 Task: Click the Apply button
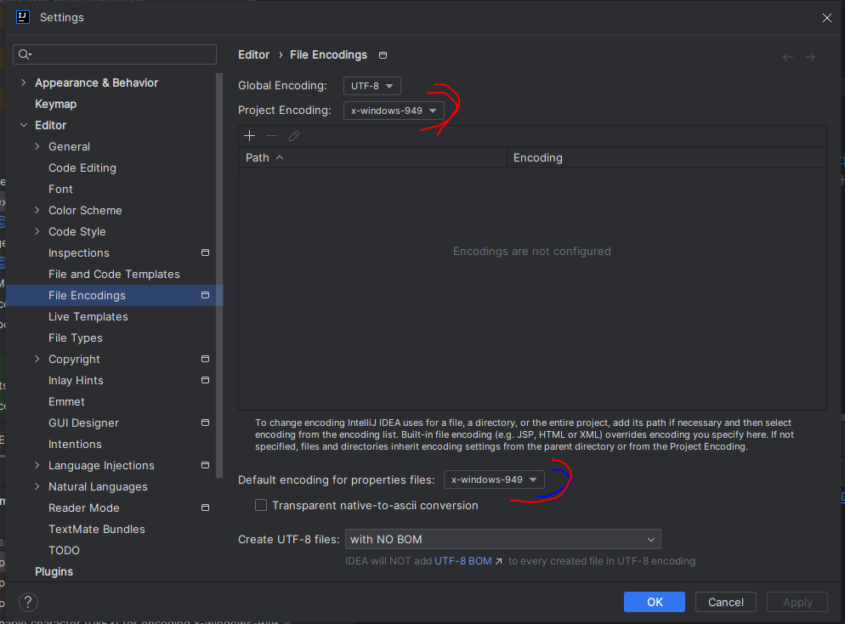(797, 602)
